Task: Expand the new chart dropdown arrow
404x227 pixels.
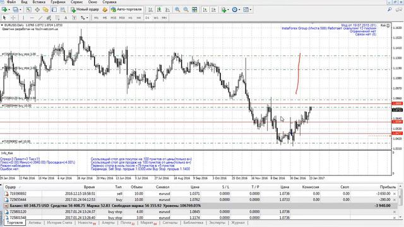Action: (x=9, y=10)
